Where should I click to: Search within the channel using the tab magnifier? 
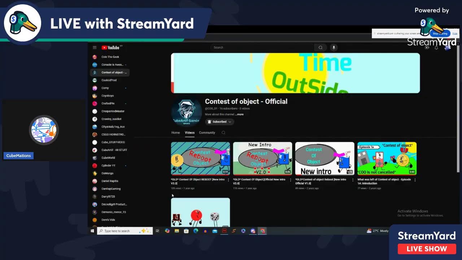coord(223,133)
